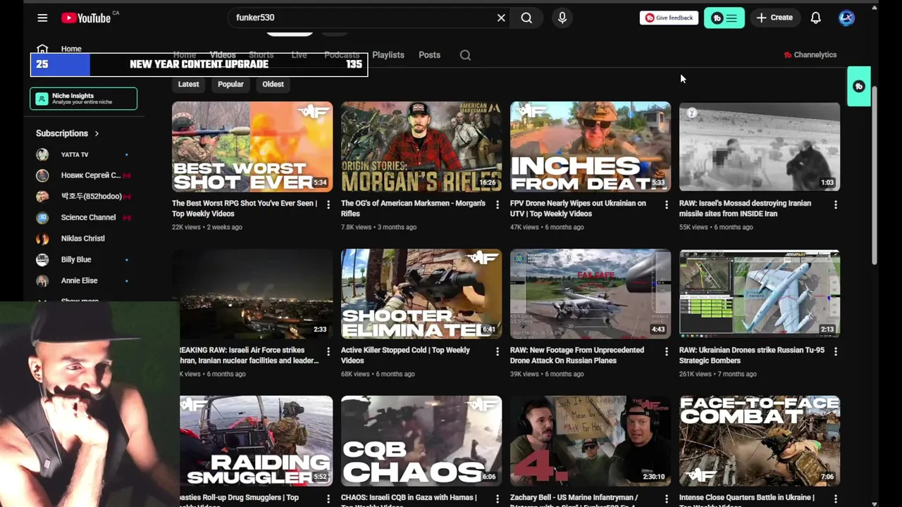Switch to the Live tab
This screenshot has width=902, height=507.
coord(299,55)
